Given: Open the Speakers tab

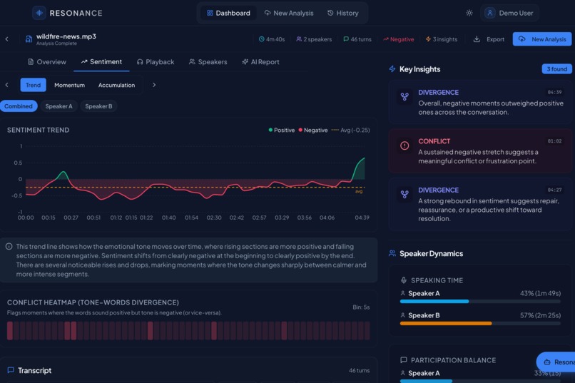Looking at the screenshot, I should (208, 62).
